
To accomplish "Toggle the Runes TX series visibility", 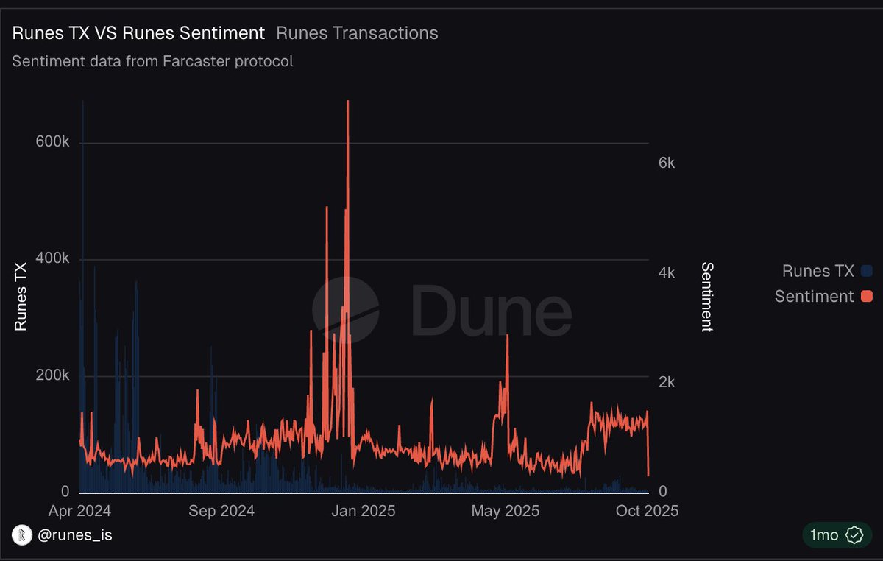I will click(824, 271).
